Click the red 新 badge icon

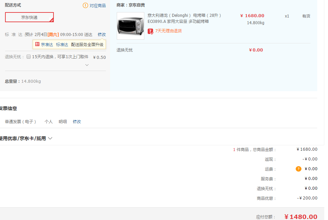37,44
